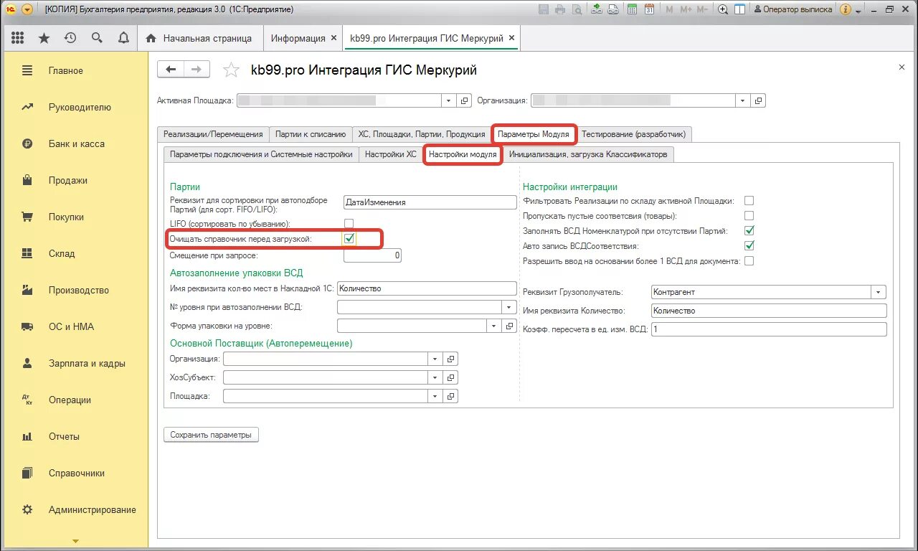Open Производство section in sidebar

tap(79, 290)
